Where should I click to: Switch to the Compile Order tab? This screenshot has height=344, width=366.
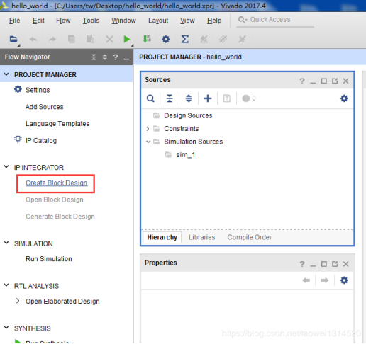click(250, 237)
